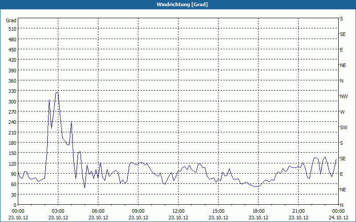The image size is (356, 222).
Task: Click the SW compass label
Action: [x=344, y=127]
